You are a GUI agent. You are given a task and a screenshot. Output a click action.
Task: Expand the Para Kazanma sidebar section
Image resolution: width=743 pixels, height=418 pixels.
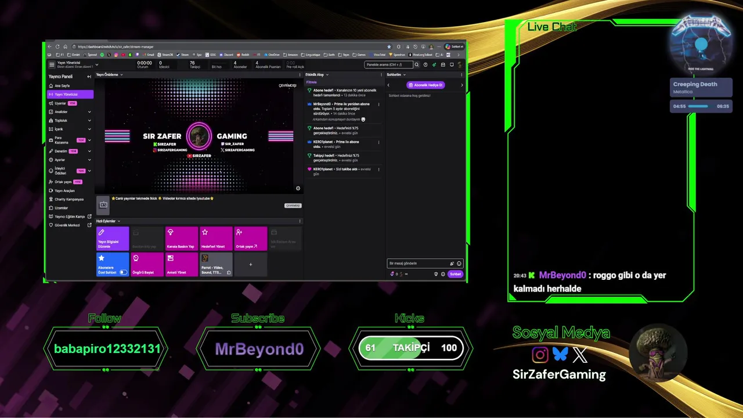pos(89,140)
